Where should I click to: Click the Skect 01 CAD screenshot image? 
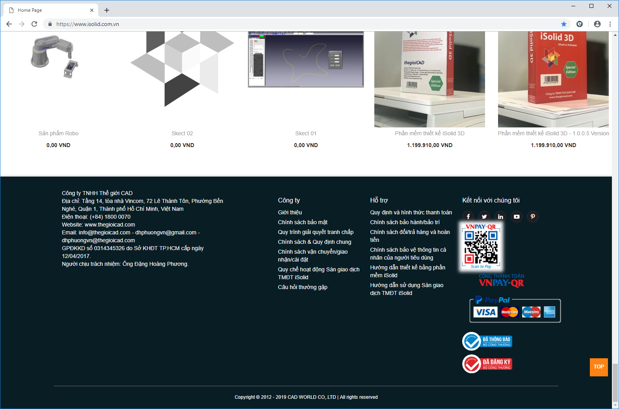pos(306,59)
